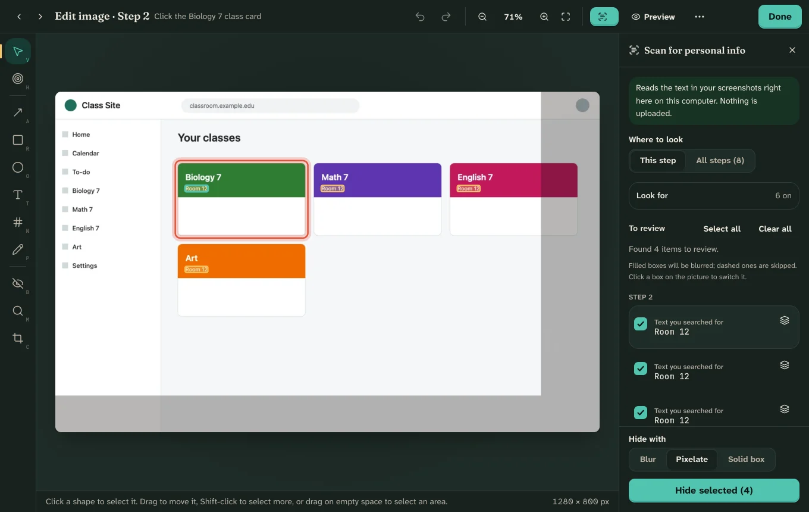Viewport: 809px width, 512px height.
Task: Close the Scan for personal info panel
Action: click(792, 50)
